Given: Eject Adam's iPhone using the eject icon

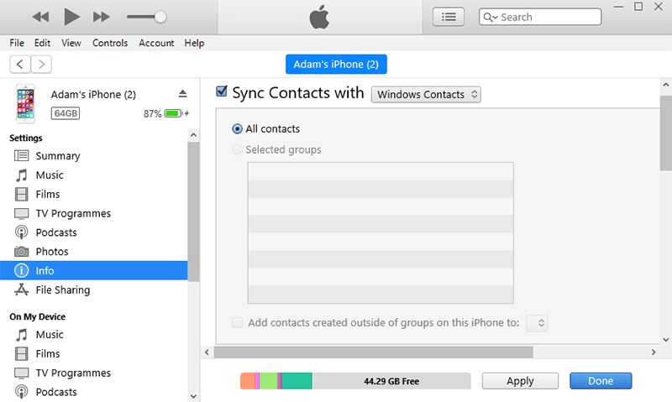Looking at the screenshot, I should [182, 94].
